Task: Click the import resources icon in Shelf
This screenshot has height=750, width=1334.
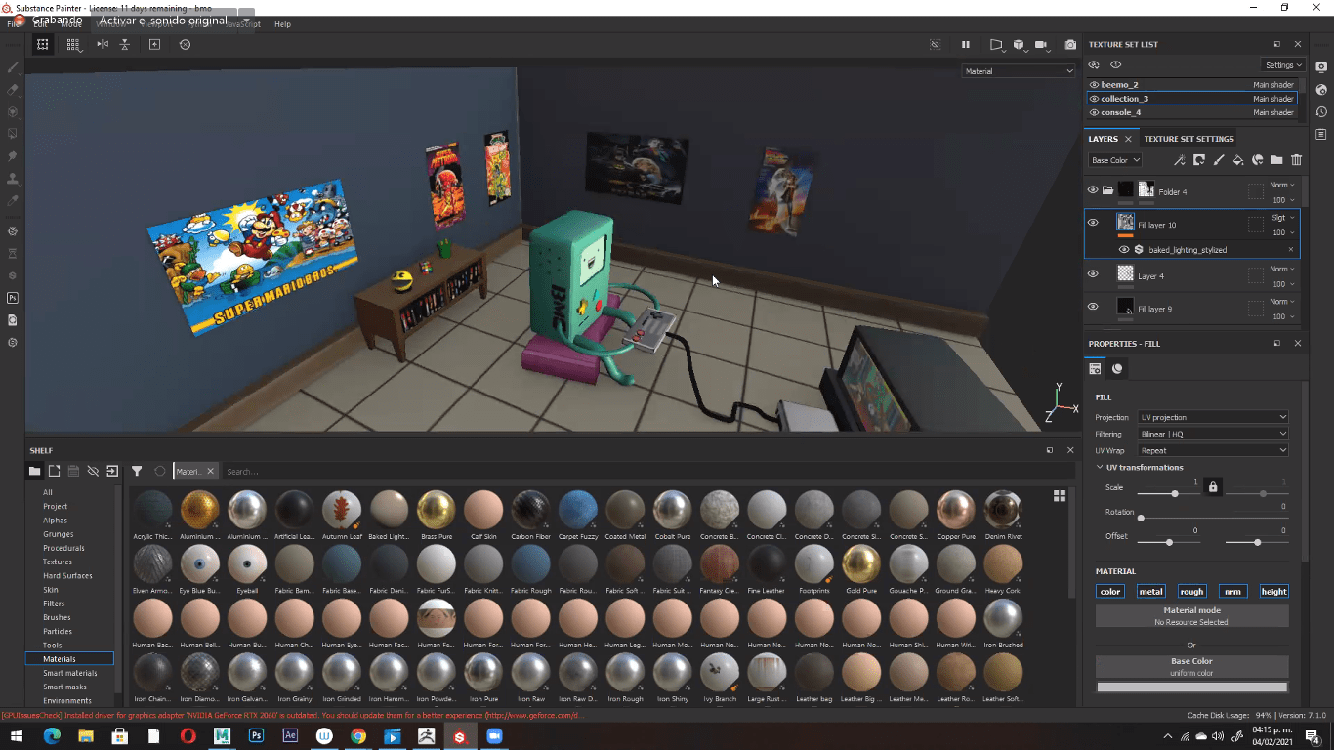Action: coord(112,471)
